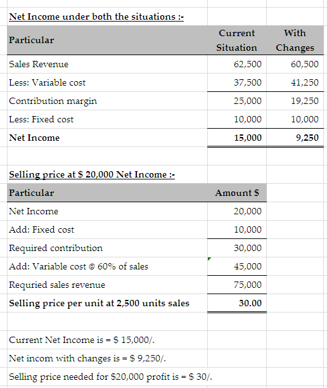Select the Contribution margin label
The height and width of the screenshot is (388, 327).
coord(53,101)
